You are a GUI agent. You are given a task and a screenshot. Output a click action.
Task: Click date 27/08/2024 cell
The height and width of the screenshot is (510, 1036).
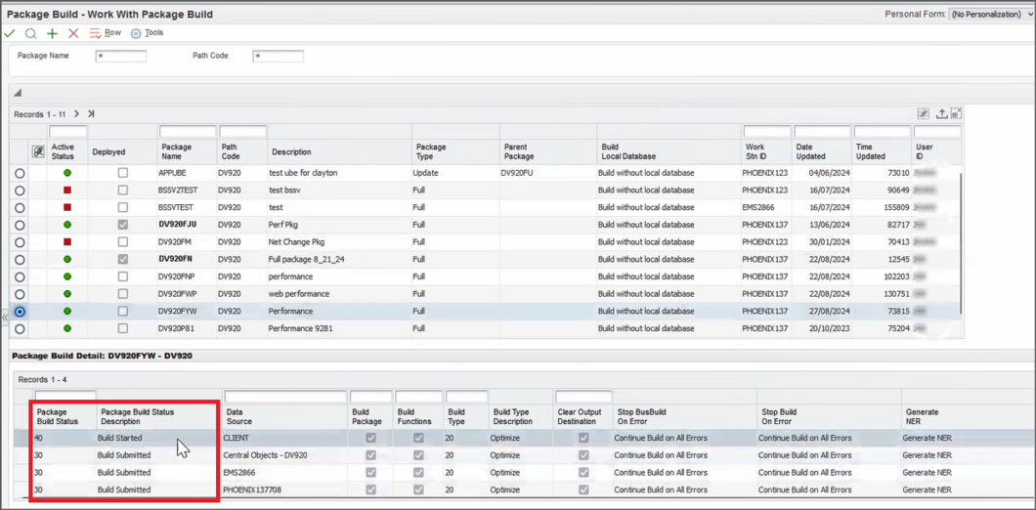pyautogui.click(x=829, y=311)
